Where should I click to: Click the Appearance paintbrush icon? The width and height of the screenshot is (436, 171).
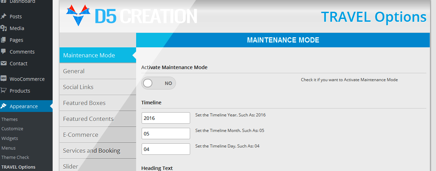point(3,106)
